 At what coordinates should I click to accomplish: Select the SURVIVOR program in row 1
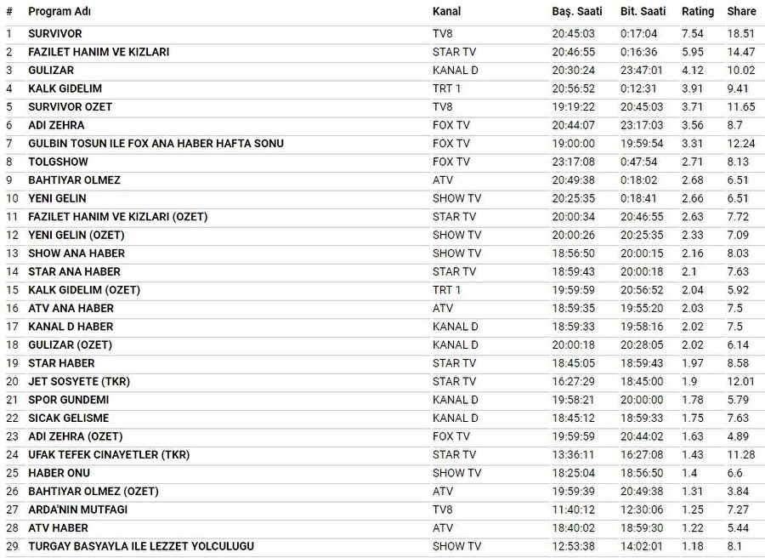click(x=55, y=33)
